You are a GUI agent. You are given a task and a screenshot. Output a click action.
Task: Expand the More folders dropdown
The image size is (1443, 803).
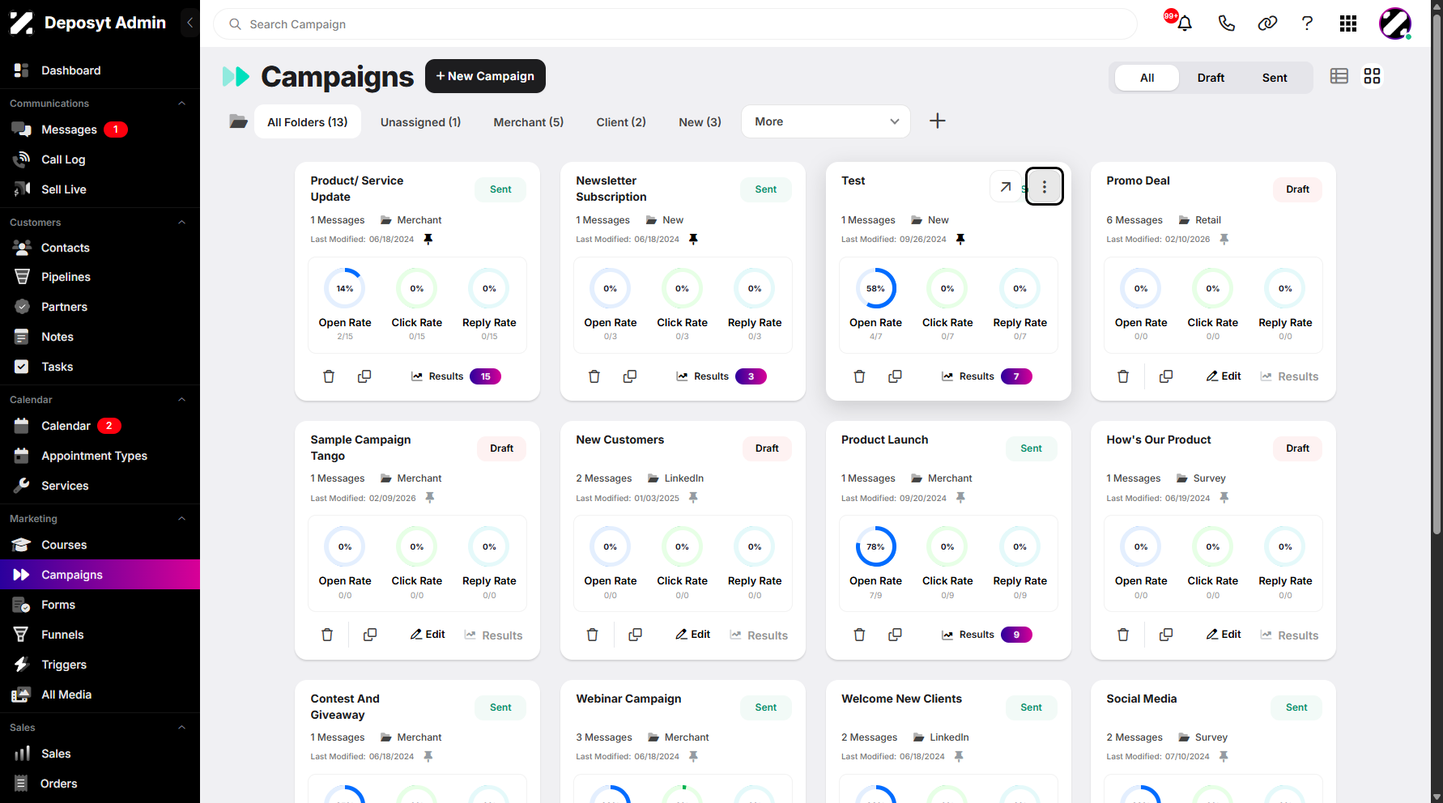tap(826, 121)
